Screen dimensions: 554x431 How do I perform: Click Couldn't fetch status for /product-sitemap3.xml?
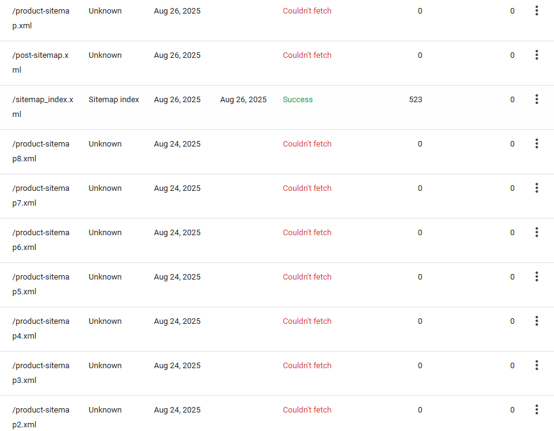[x=307, y=366]
